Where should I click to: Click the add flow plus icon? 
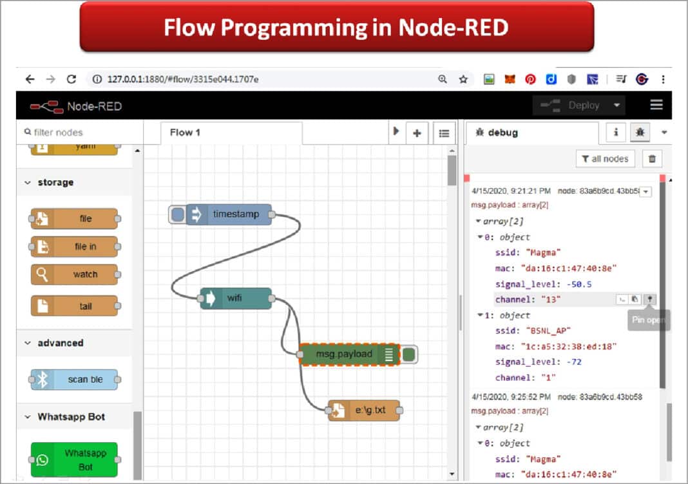coord(417,133)
